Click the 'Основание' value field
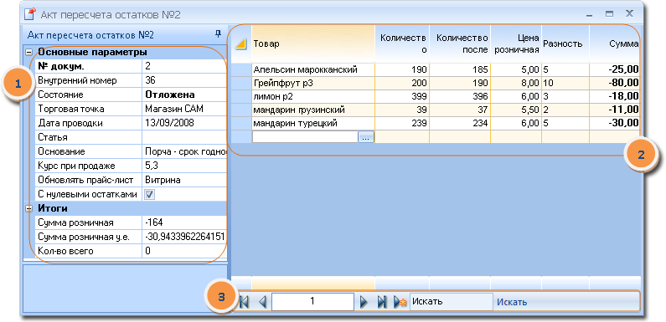Viewport: 666px width, 322px height. pos(184,151)
